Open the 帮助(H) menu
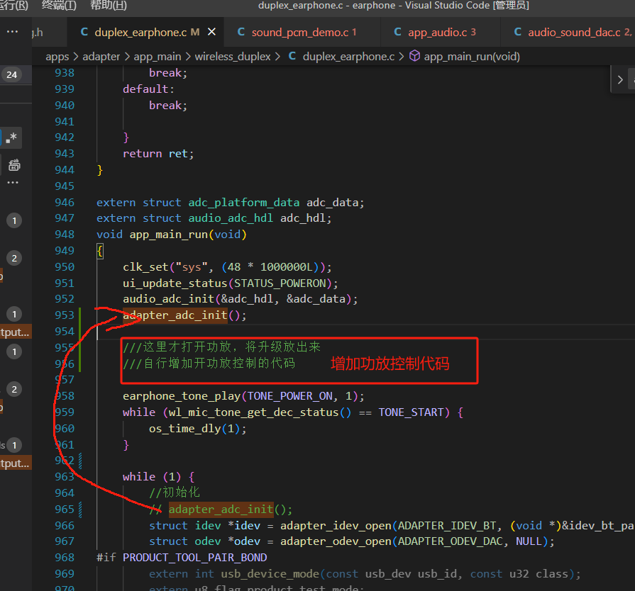The height and width of the screenshot is (591, 635). click(x=108, y=6)
